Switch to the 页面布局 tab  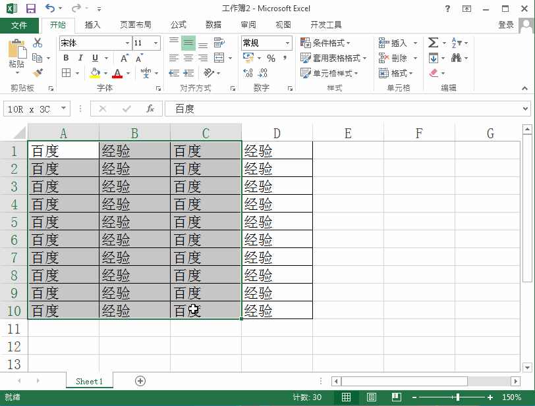click(x=136, y=25)
